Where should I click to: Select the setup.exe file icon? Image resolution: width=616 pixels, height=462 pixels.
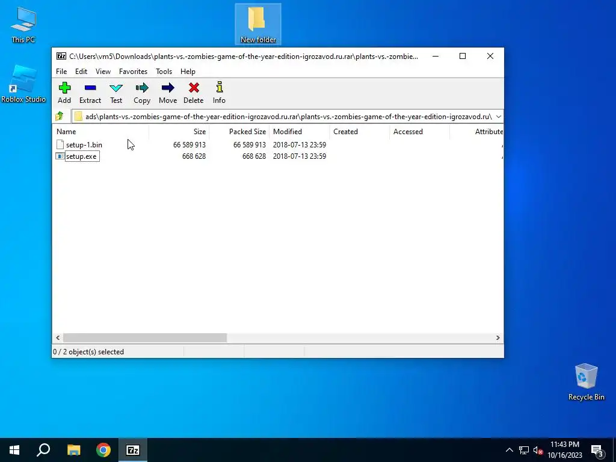click(60, 156)
